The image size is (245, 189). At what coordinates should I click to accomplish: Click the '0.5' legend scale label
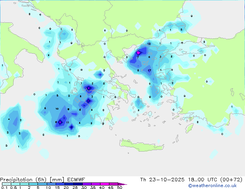click(x=13, y=187)
